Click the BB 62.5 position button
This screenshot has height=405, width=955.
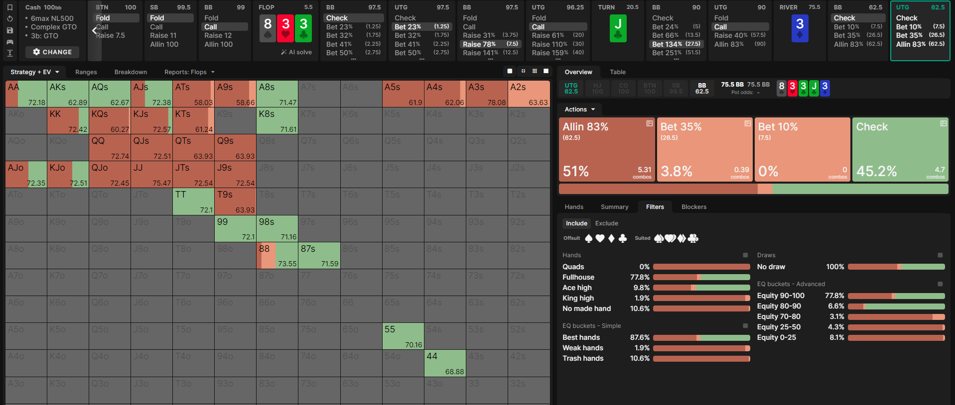point(702,88)
